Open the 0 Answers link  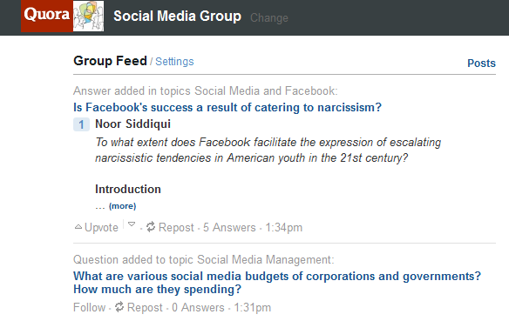(198, 307)
